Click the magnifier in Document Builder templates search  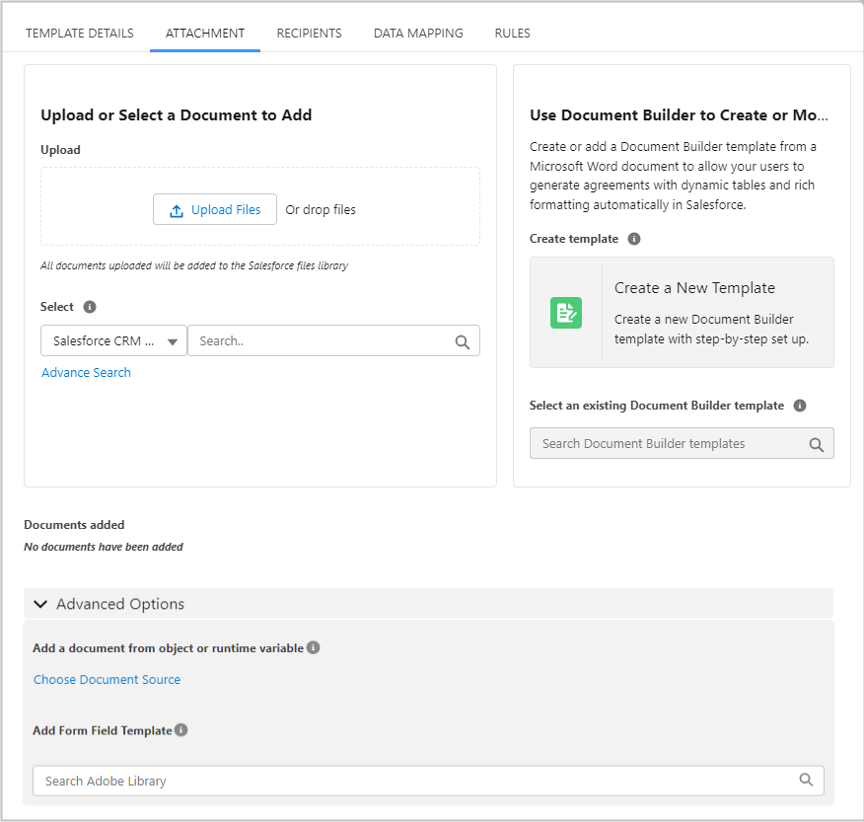click(x=817, y=443)
